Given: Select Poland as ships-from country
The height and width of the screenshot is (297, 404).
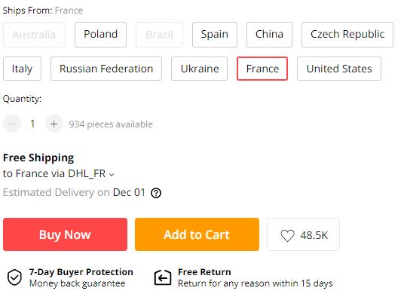Looking at the screenshot, I should pyautogui.click(x=100, y=35).
